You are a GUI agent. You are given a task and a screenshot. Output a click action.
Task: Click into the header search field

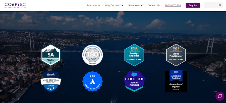(213, 5)
